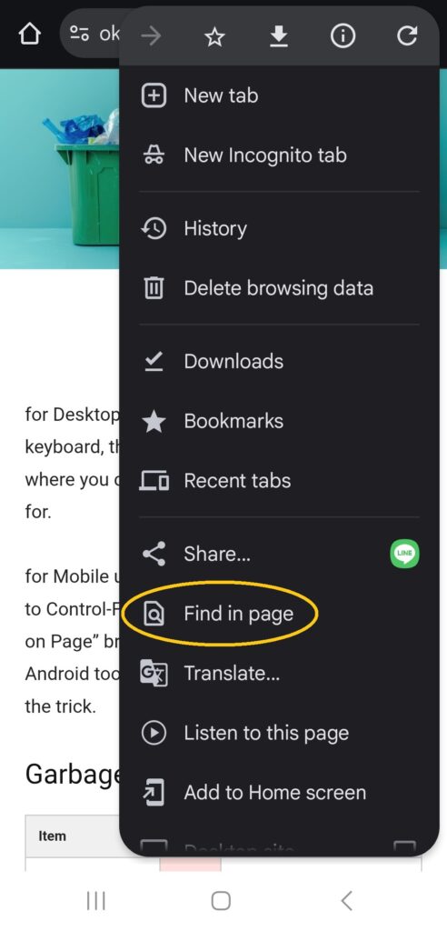
Task: Bookmark this page with the star icon
Action: (x=214, y=37)
